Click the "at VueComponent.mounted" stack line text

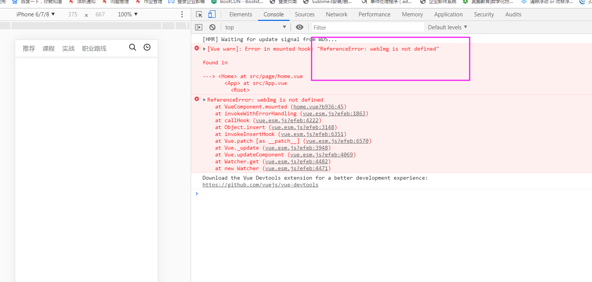(x=251, y=107)
